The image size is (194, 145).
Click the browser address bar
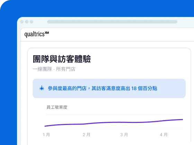pyautogui.click(x=112, y=22)
